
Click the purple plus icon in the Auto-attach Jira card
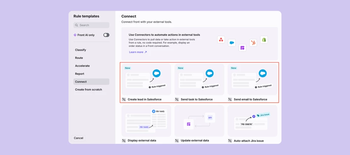pyautogui.click(x=254, y=116)
